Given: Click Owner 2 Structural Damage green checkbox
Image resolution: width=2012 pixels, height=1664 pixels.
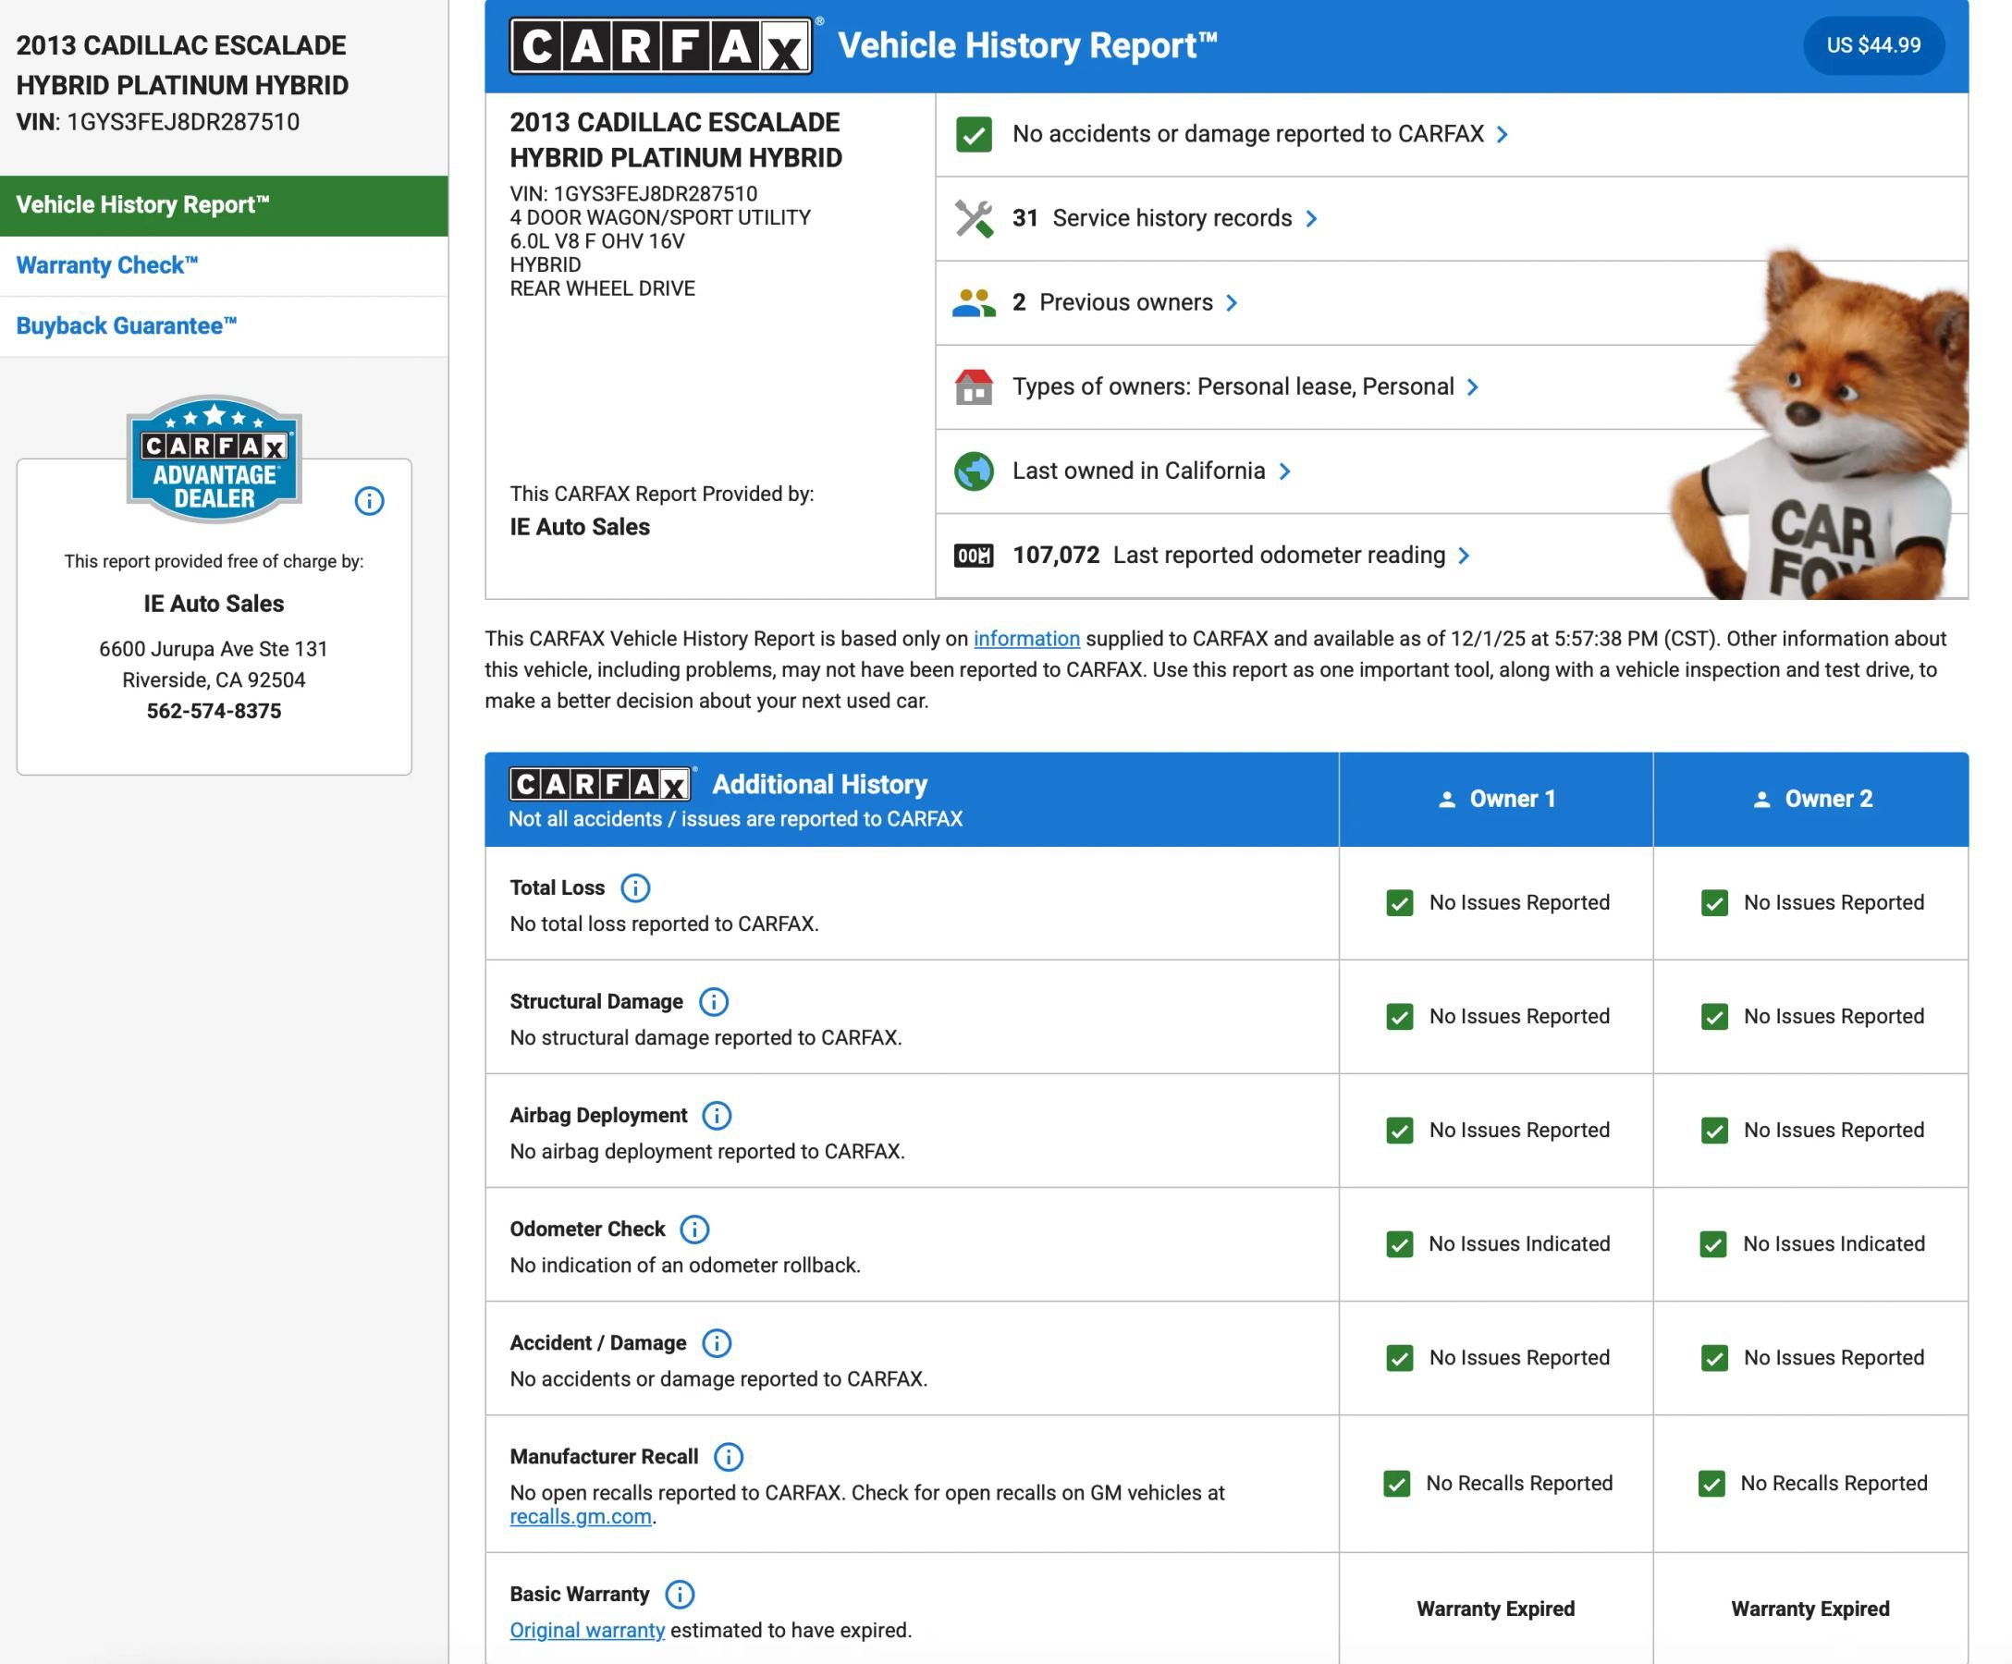Looking at the screenshot, I should (1714, 1016).
